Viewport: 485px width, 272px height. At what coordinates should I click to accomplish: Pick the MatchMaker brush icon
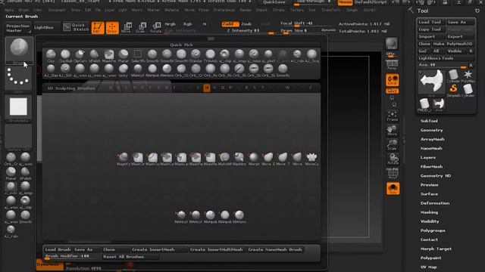225,158
